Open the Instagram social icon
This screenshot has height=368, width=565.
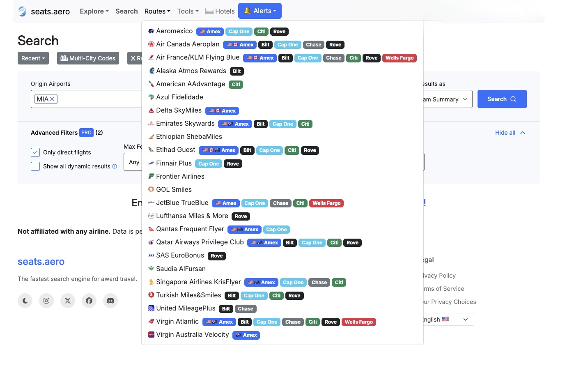click(46, 301)
